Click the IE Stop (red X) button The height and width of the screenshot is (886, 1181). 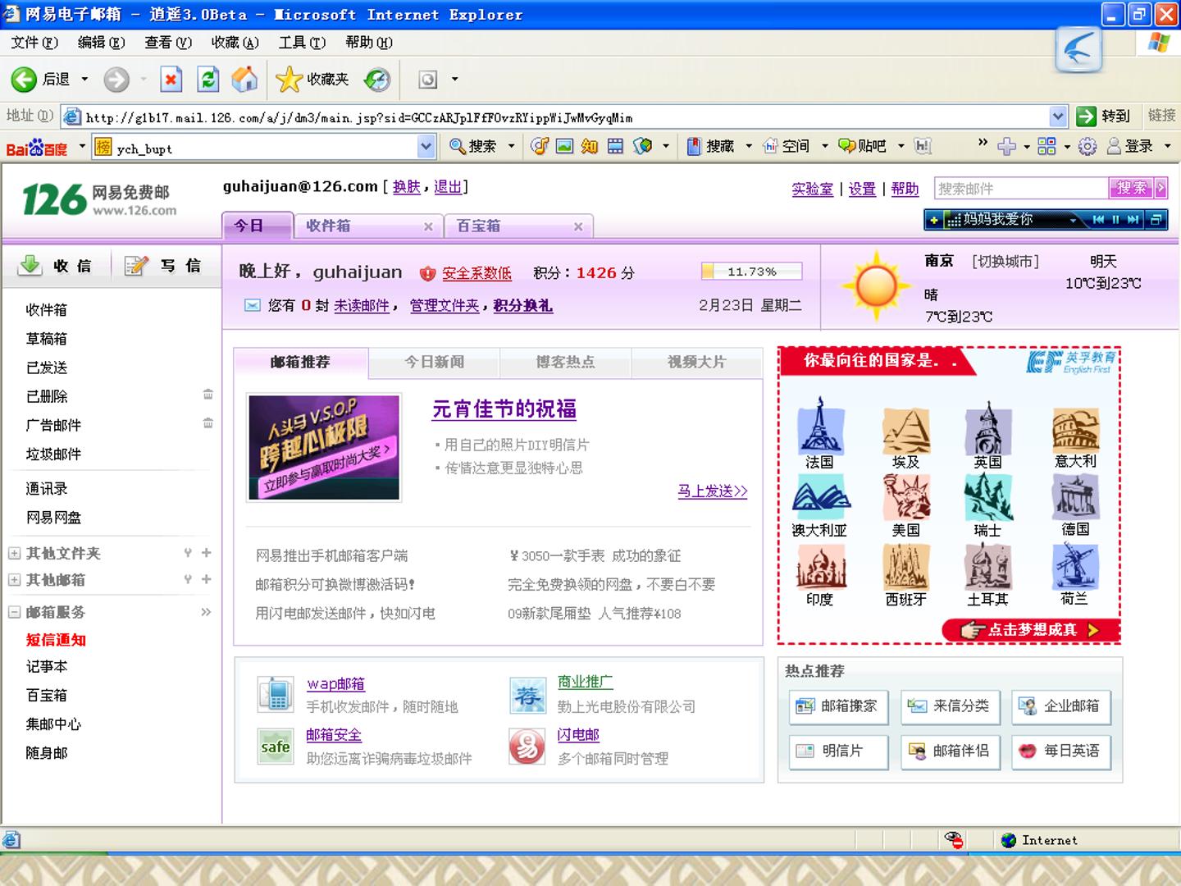coord(171,80)
